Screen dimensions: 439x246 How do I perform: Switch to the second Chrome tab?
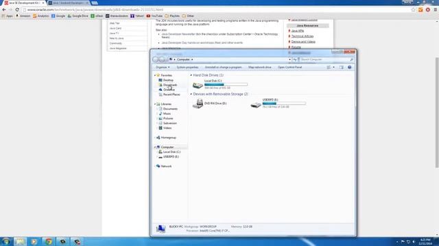tap(69, 3)
